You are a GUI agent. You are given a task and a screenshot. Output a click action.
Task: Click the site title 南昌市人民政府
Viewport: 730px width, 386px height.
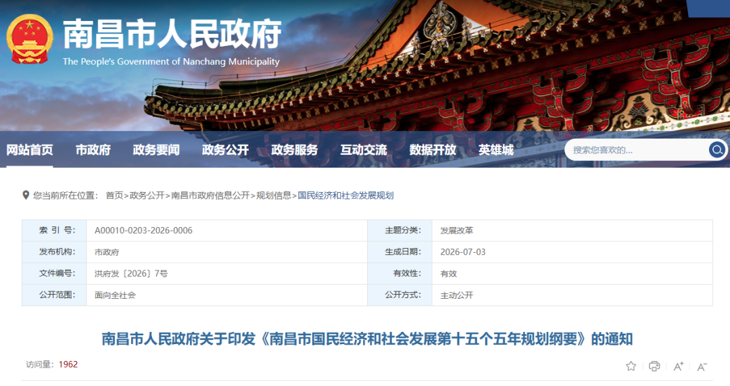pos(172,34)
